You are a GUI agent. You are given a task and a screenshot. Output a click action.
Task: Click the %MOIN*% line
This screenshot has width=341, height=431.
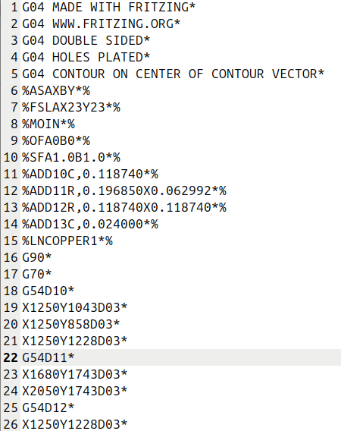point(48,124)
